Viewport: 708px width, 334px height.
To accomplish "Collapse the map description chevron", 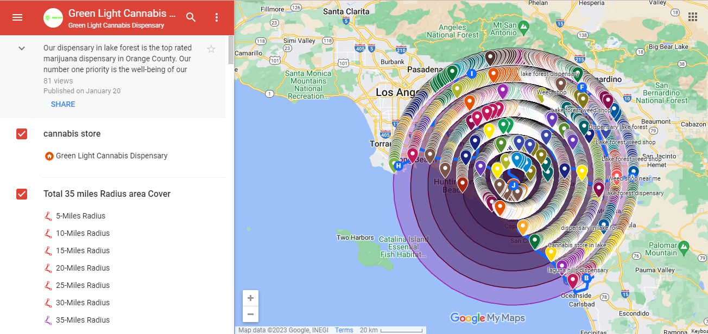I will pyautogui.click(x=22, y=48).
